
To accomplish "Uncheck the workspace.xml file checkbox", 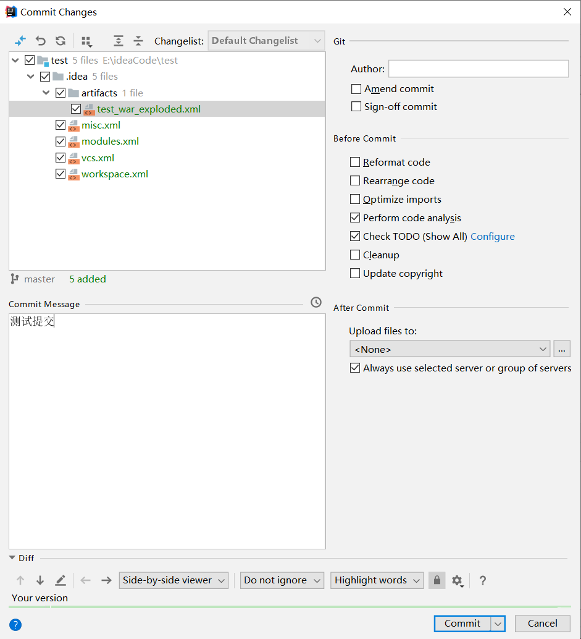I will [x=61, y=174].
